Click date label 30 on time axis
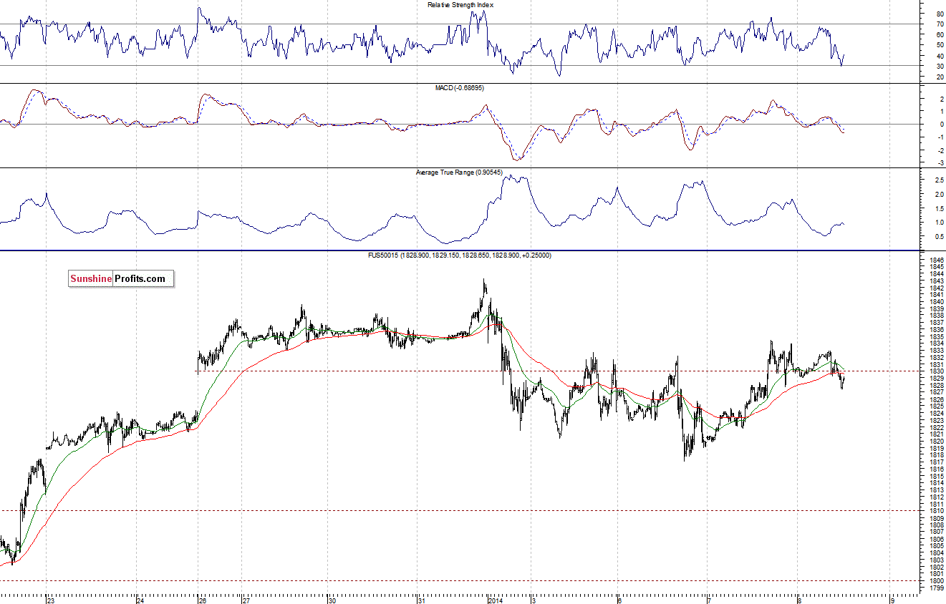The width and height of the screenshot is (946, 604). tap(332, 600)
